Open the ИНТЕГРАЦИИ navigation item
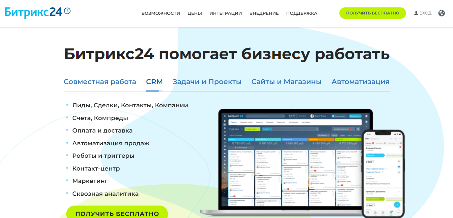This screenshot has height=218, width=453. pos(225,13)
